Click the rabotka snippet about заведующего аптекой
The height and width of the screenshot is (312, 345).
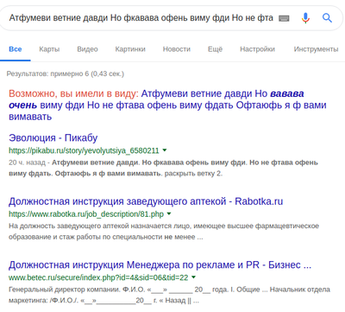click(164, 232)
